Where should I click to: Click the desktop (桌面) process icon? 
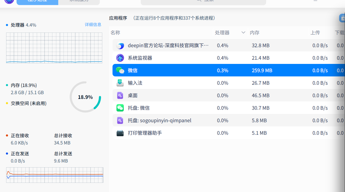click(x=120, y=96)
